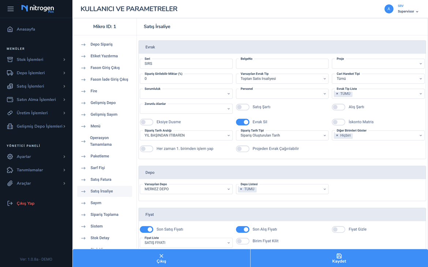428x267 pixels.
Task: Enable the Eksiye Dusme switch
Action: pyautogui.click(x=147, y=122)
